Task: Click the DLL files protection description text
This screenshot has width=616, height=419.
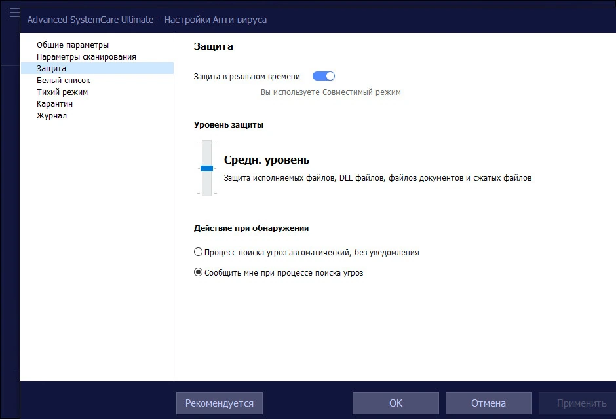Action: coord(377,178)
